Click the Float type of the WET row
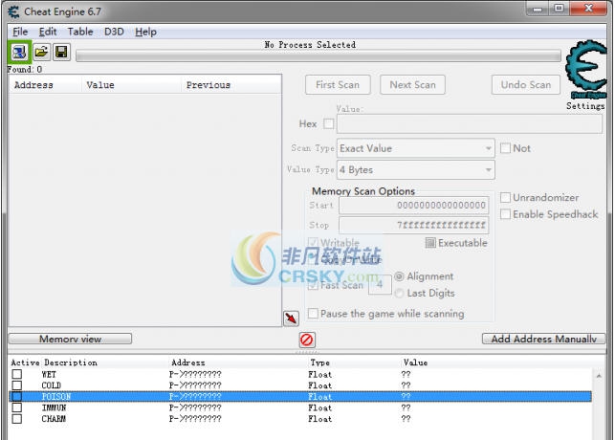The width and height of the screenshot is (615, 440). tap(319, 375)
